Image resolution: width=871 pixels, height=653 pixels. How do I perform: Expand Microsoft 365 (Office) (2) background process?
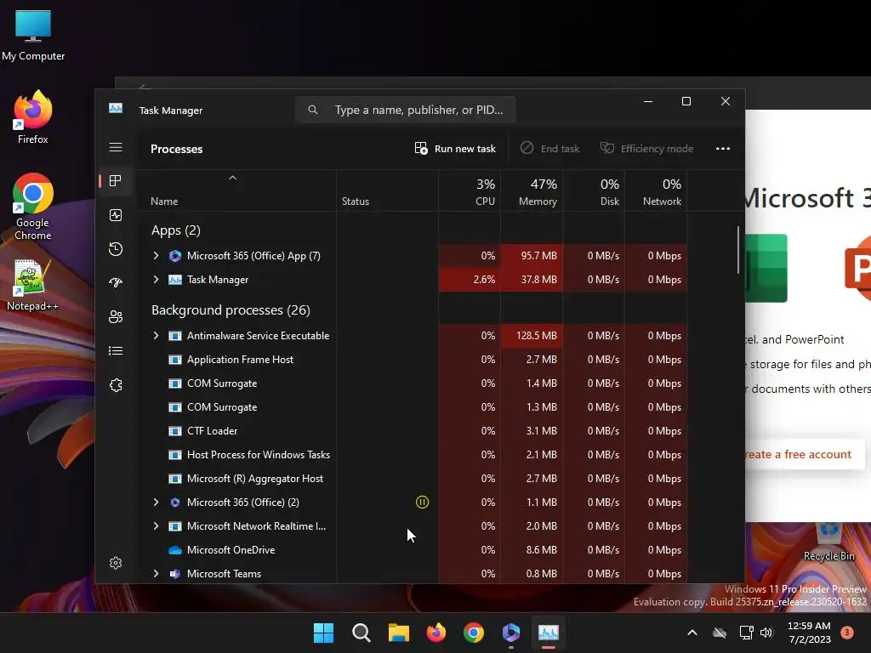pyautogui.click(x=157, y=502)
